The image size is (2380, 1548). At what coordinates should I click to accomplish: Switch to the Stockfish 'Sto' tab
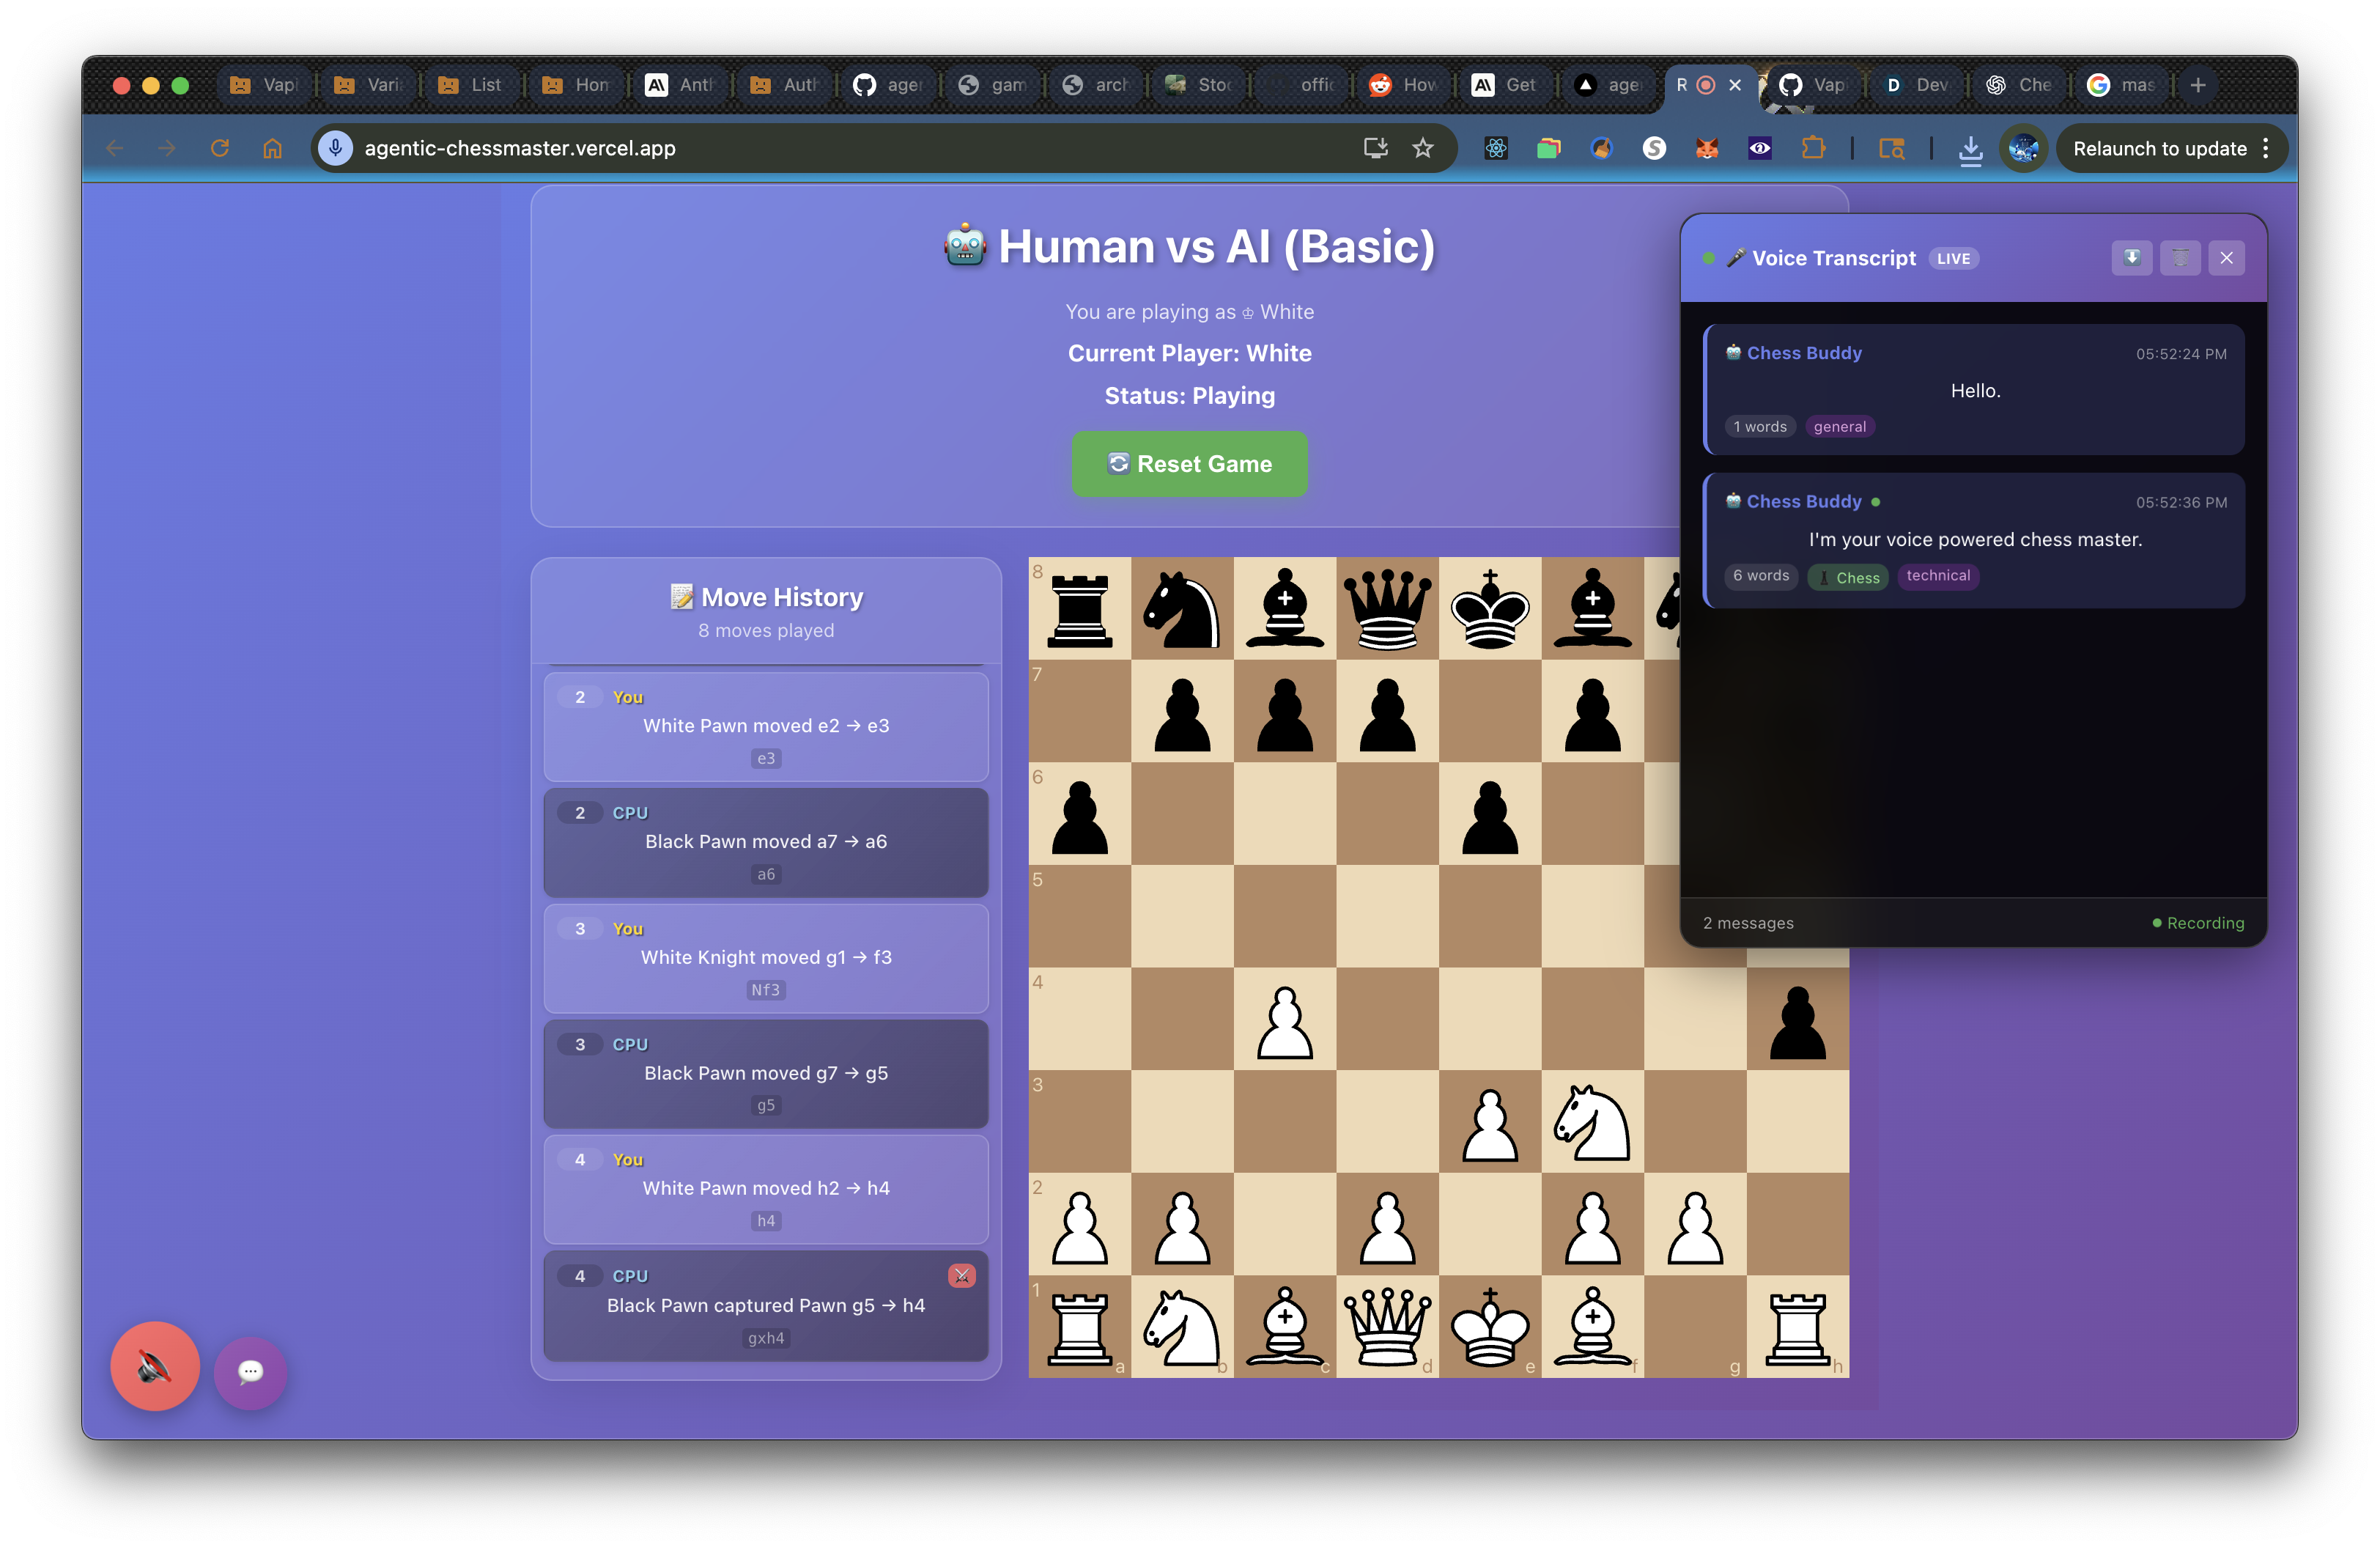click(x=1200, y=85)
